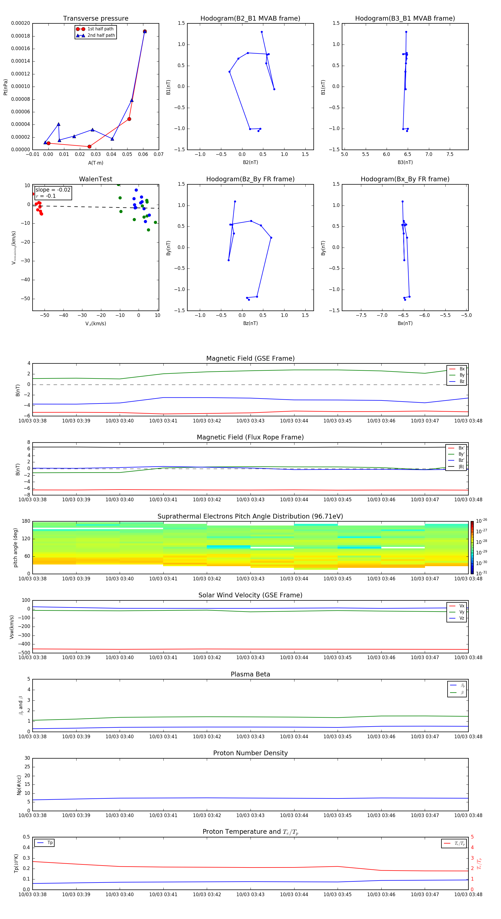Viewport: 501px width, 919px height.
Task: Select the "Hodogram(B3_B1 MVAB frame)" title
Action: [405, 19]
